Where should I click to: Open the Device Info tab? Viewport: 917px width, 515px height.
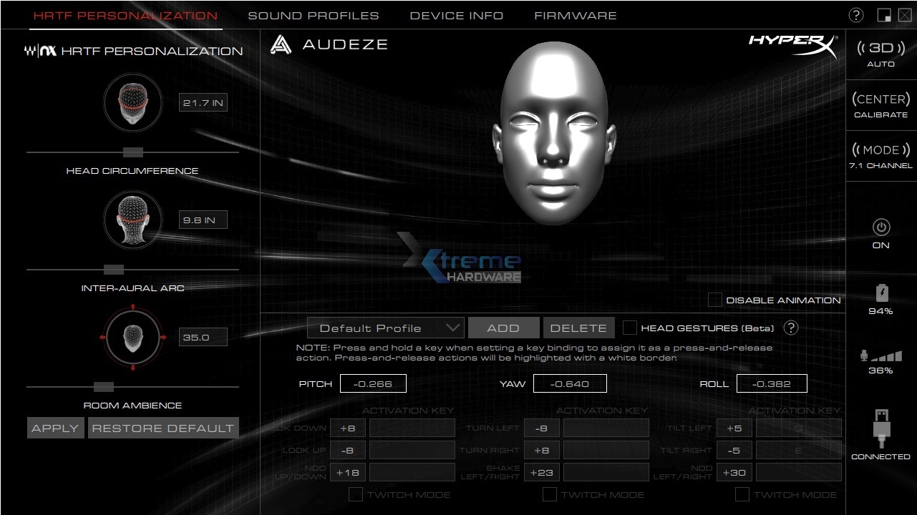456,15
